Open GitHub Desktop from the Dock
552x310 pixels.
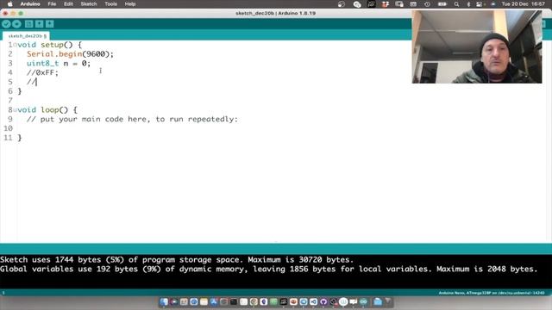pyautogui.click(x=323, y=301)
